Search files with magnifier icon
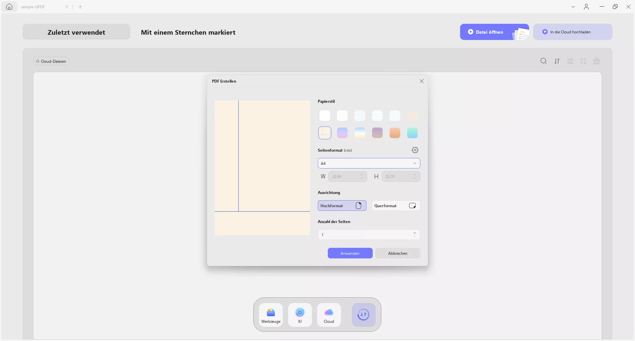This screenshot has width=635, height=341. point(543,61)
